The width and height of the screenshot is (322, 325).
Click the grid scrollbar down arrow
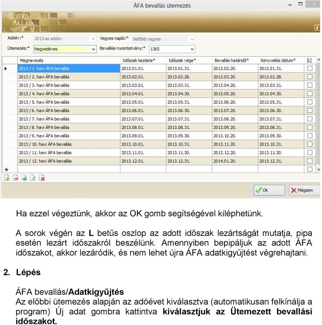point(319,170)
